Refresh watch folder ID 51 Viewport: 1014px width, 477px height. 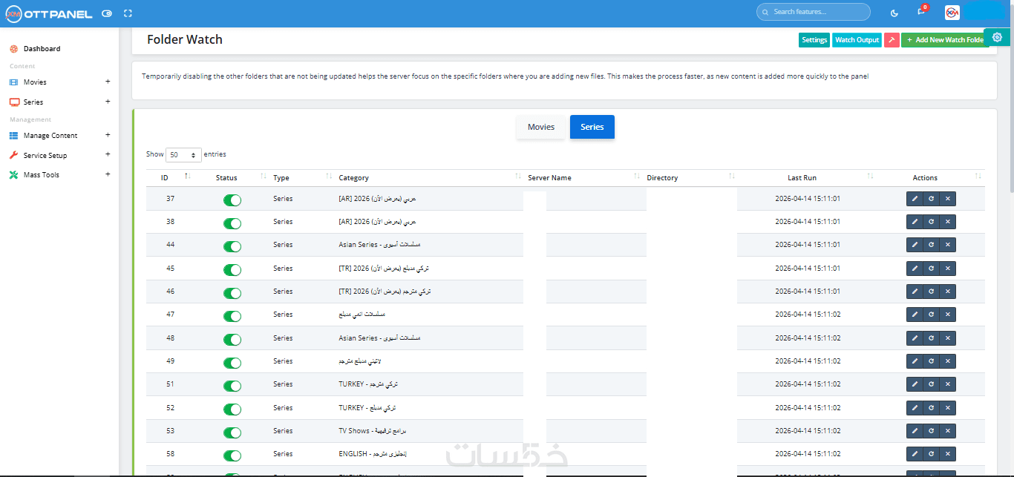[931, 384]
